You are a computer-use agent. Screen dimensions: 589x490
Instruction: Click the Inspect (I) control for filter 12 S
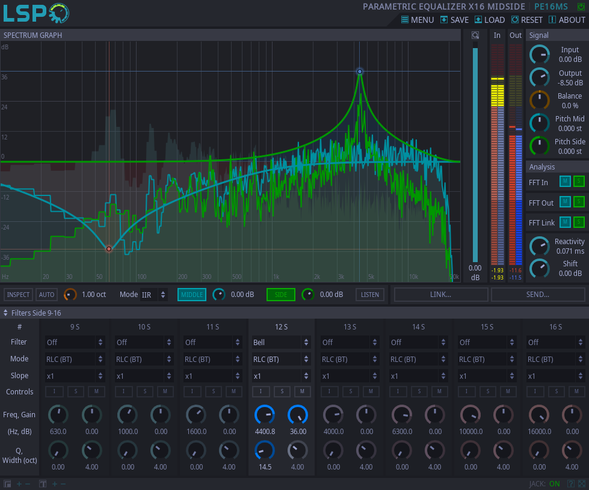tap(261, 391)
